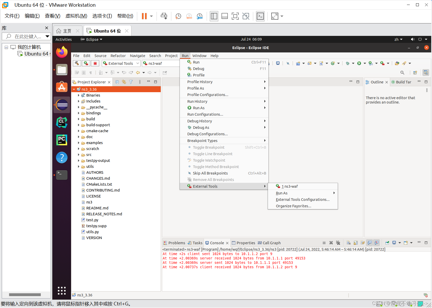Screen dimensions: 432x308
Task: Open Display Selected Console dropdown arrow
Action: coord(400,243)
